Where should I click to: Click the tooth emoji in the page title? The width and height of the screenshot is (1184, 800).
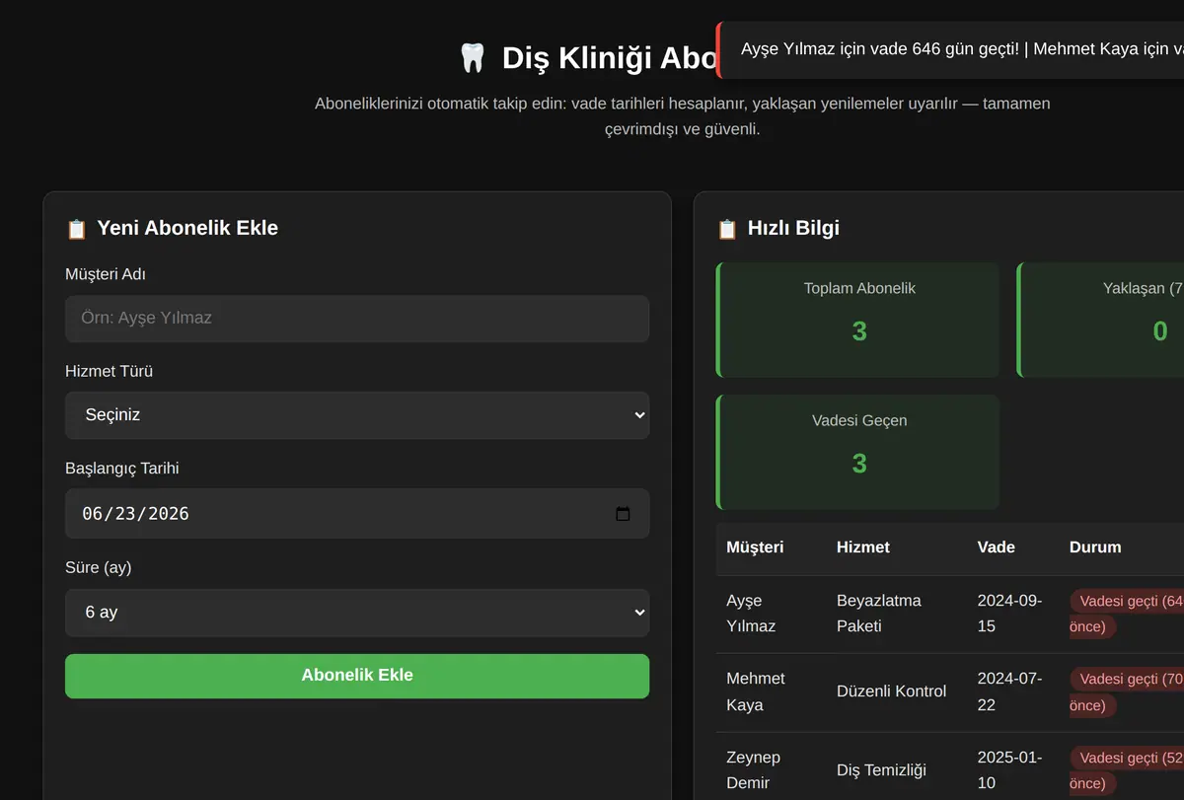[473, 58]
